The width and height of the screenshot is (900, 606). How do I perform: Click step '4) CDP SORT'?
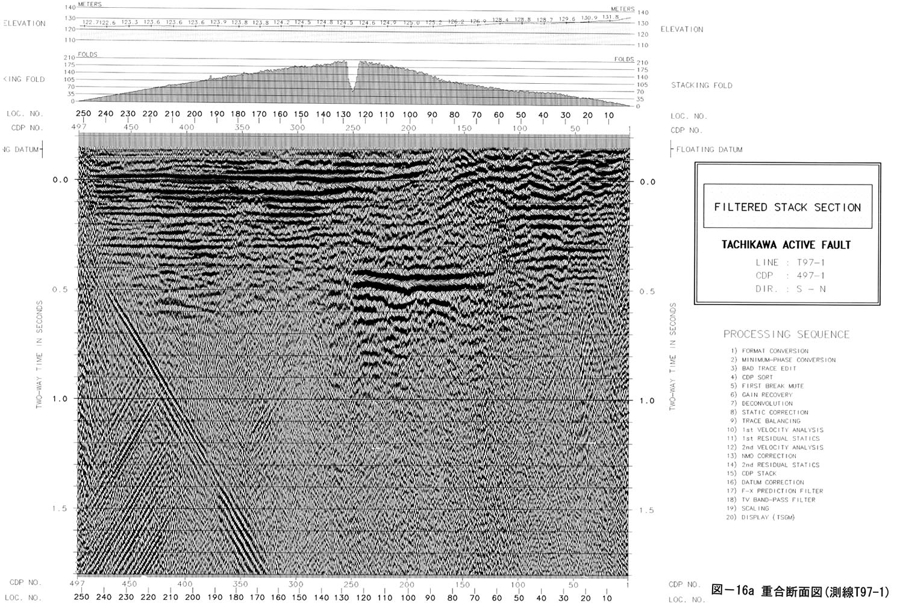(751, 377)
